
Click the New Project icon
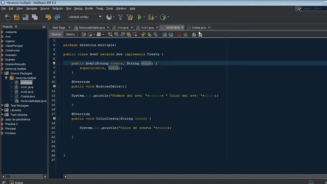point(16,17)
